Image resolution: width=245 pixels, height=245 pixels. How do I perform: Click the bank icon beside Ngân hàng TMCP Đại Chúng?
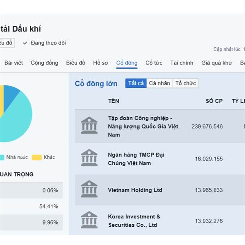89,158
